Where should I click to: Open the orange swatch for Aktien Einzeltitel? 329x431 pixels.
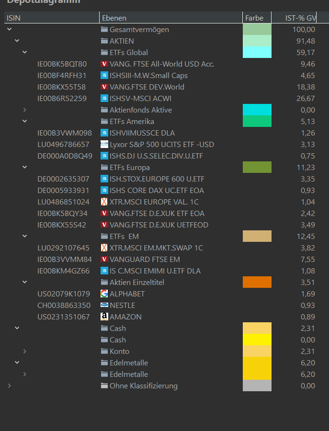[257, 282]
